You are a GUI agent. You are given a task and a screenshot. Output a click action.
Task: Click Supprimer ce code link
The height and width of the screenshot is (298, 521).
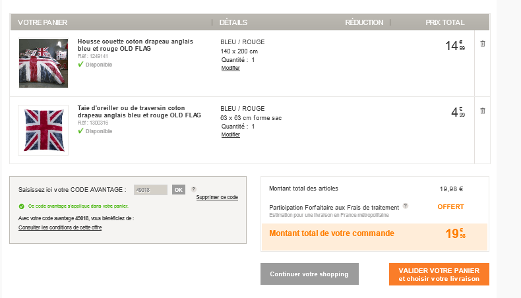tap(217, 197)
